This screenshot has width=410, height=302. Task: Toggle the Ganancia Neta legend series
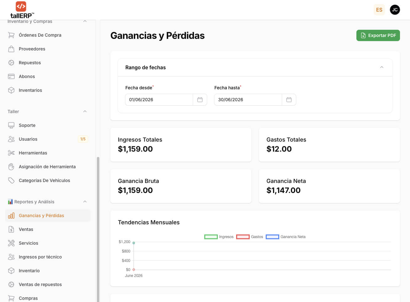(x=286, y=237)
